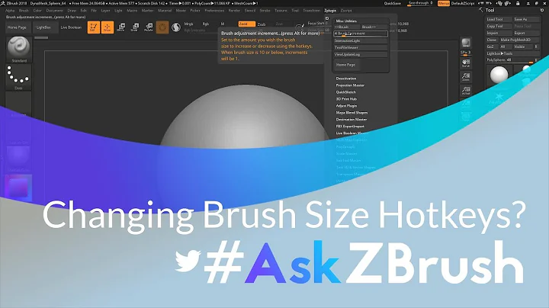
Task: Click the sculptris-style sphere icon beside Mrgb
Action: pyautogui.click(x=176, y=27)
